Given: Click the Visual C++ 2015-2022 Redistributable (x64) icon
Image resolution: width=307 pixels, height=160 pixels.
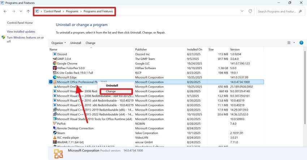Looking at the screenshot, I should pyautogui.click(x=55, y=114).
